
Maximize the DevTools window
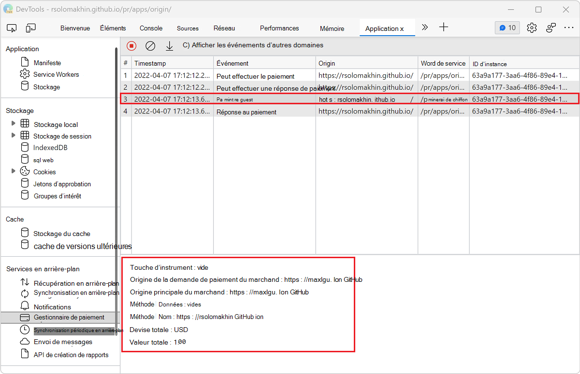click(538, 9)
